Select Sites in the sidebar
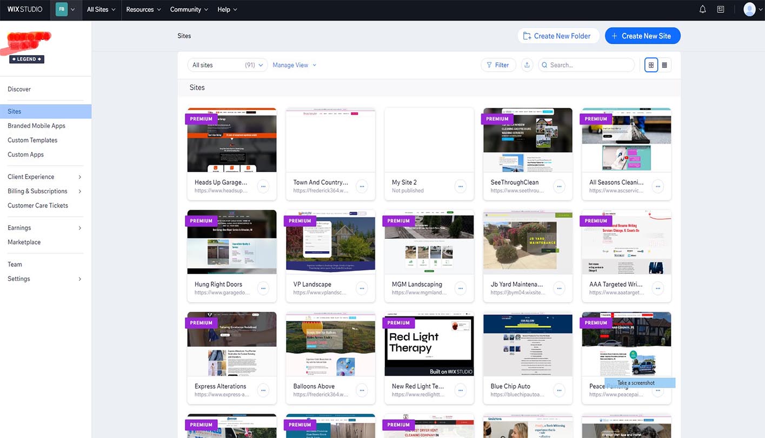The image size is (765, 438). click(x=45, y=111)
